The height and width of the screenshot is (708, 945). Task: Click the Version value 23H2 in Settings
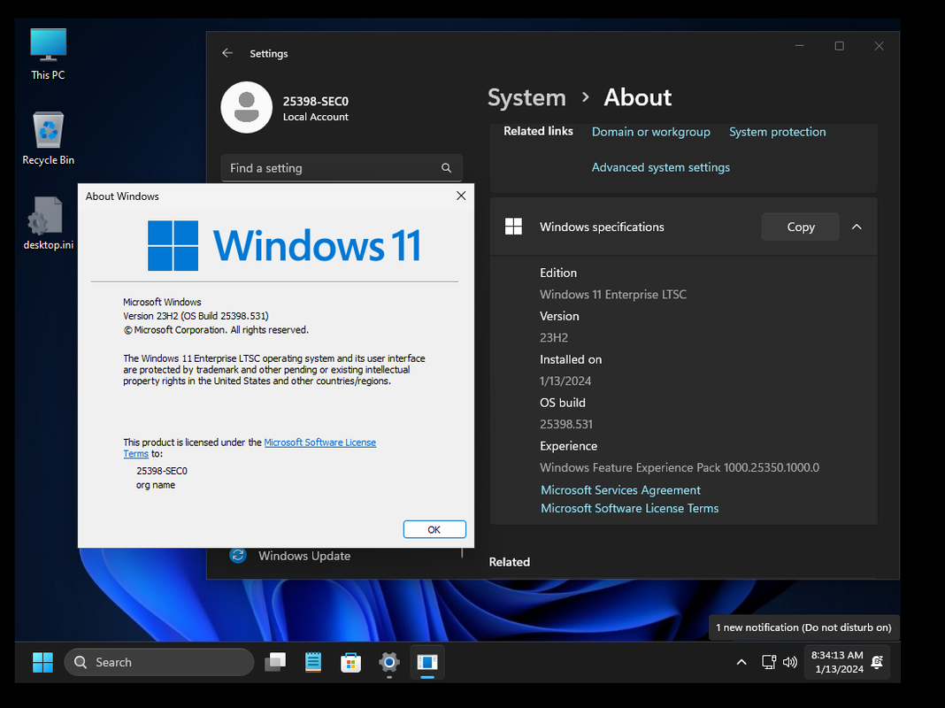554,337
